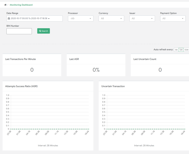Go to the home icon in breadcrumb
Viewport: 189px width, 154px height.
5,5
